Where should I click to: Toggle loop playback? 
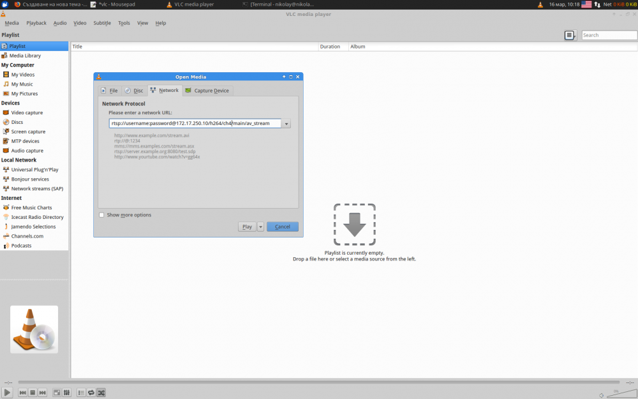[x=91, y=392]
